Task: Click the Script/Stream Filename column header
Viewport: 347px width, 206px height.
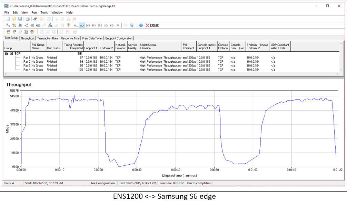Action: click(160, 47)
